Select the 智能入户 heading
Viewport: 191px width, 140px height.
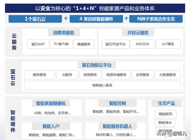51,126
